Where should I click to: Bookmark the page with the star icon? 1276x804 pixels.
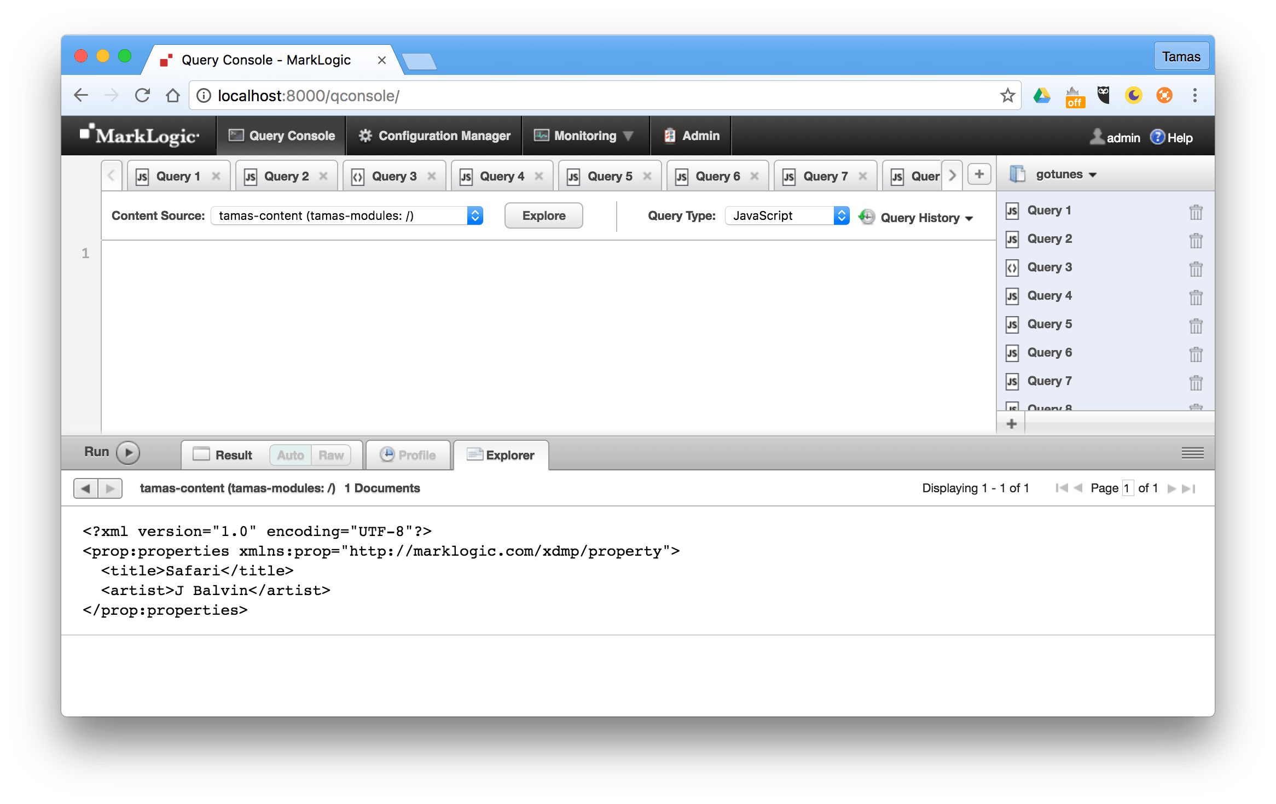(x=1007, y=96)
